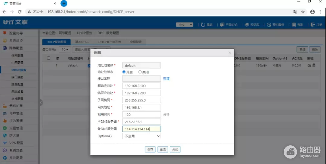This screenshot has width=326, height=164.
Task: Click 新增 link beside 接口名称
Action: [x=166, y=79]
